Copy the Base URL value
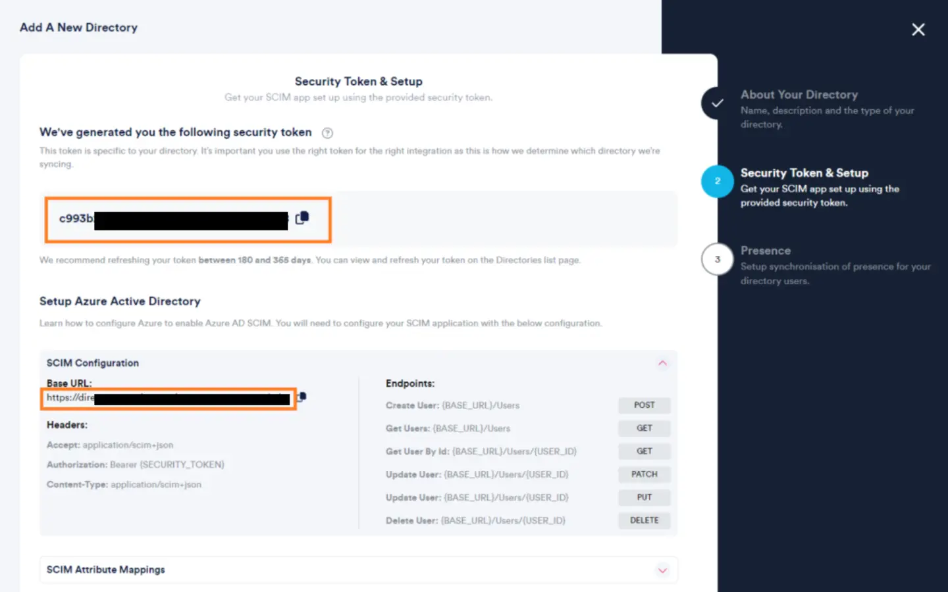This screenshot has width=948, height=592. pyautogui.click(x=302, y=397)
